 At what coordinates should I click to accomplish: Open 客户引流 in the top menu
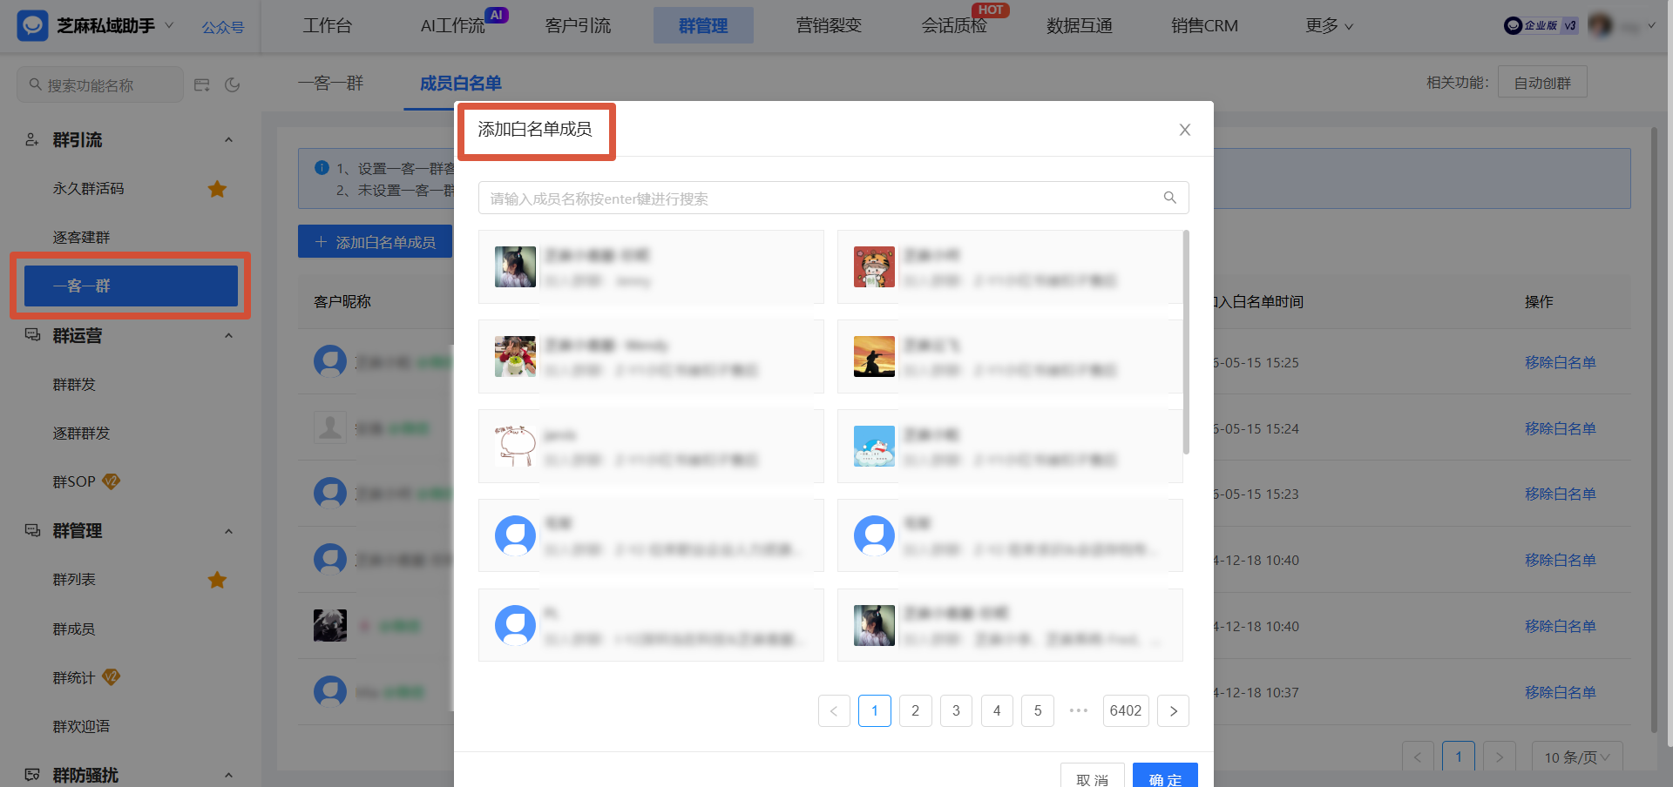click(578, 26)
